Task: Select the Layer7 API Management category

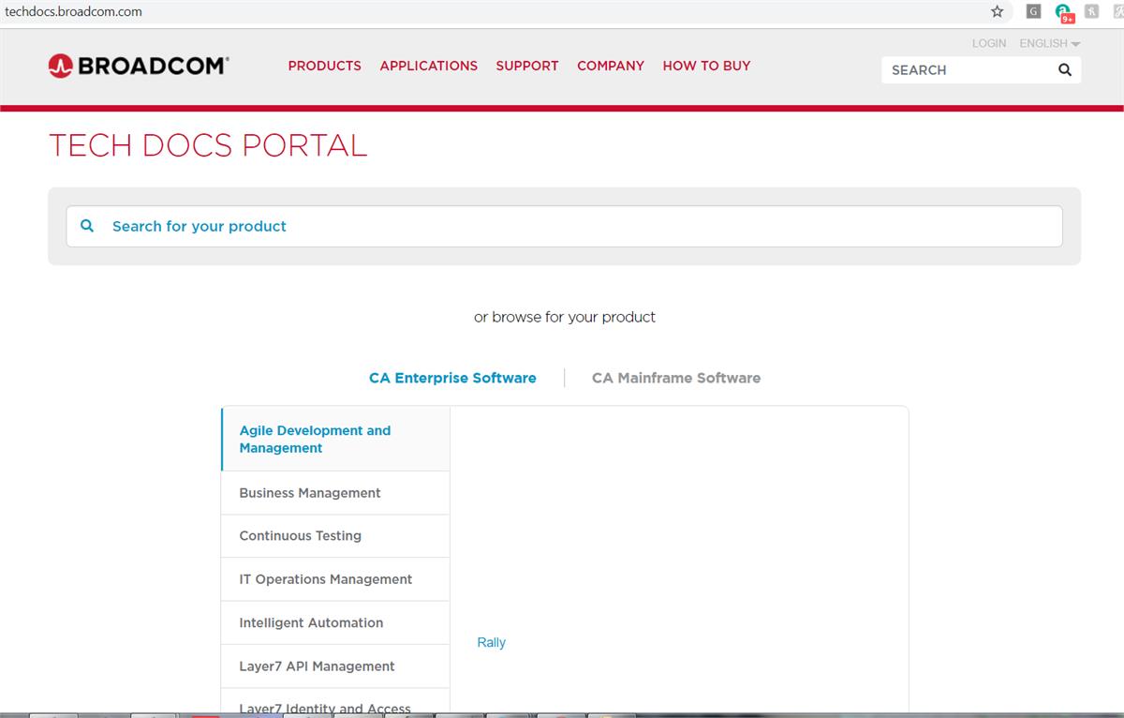Action: click(x=318, y=666)
